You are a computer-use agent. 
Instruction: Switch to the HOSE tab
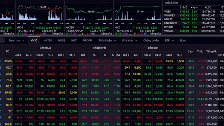[62, 41]
